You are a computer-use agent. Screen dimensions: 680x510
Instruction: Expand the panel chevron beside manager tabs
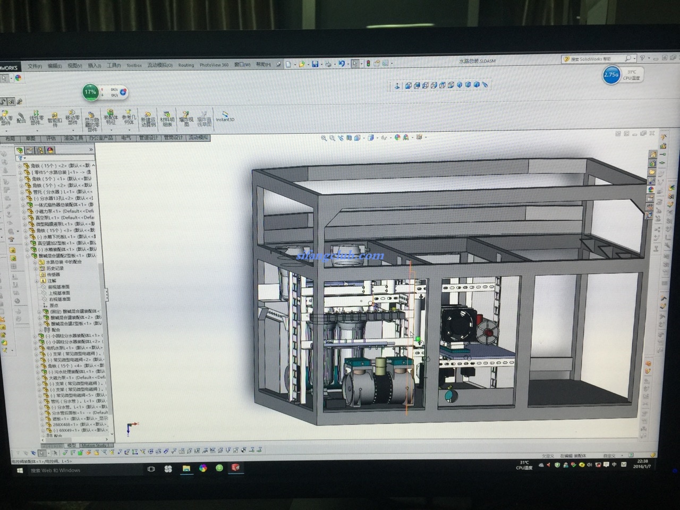coord(91,150)
